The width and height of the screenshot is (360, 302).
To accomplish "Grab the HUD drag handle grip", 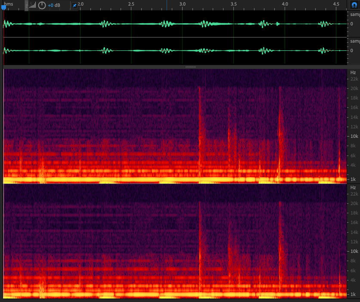I will (x=26, y=5).
